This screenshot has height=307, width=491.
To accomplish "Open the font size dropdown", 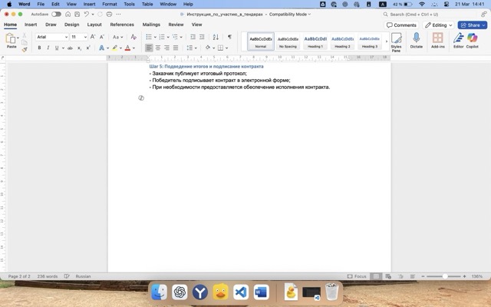I will click(x=79, y=37).
